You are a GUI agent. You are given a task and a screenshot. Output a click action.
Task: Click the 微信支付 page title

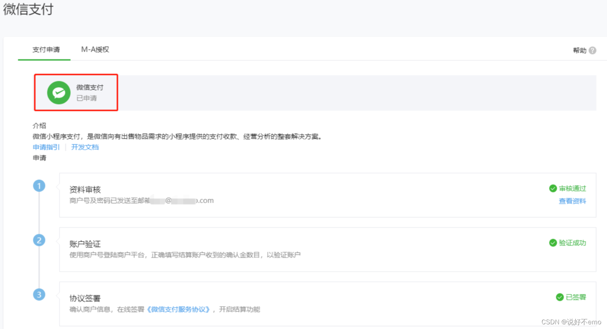[x=28, y=9]
